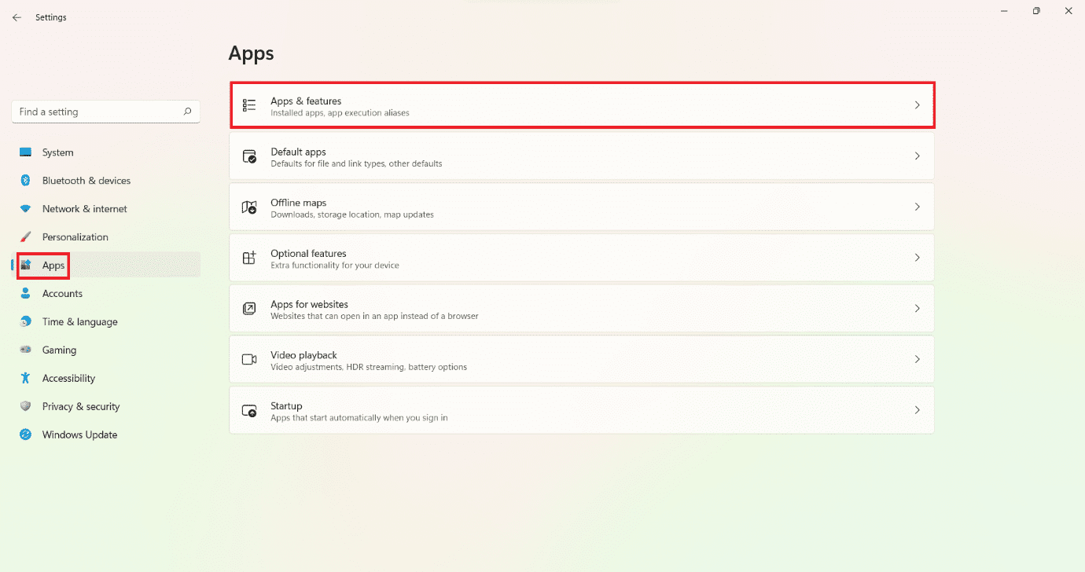Image resolution: width=1085 pixels, height=572 pixels.
Task: Click the System monitor icon in sidebar
Action: (x=26, y=152)
